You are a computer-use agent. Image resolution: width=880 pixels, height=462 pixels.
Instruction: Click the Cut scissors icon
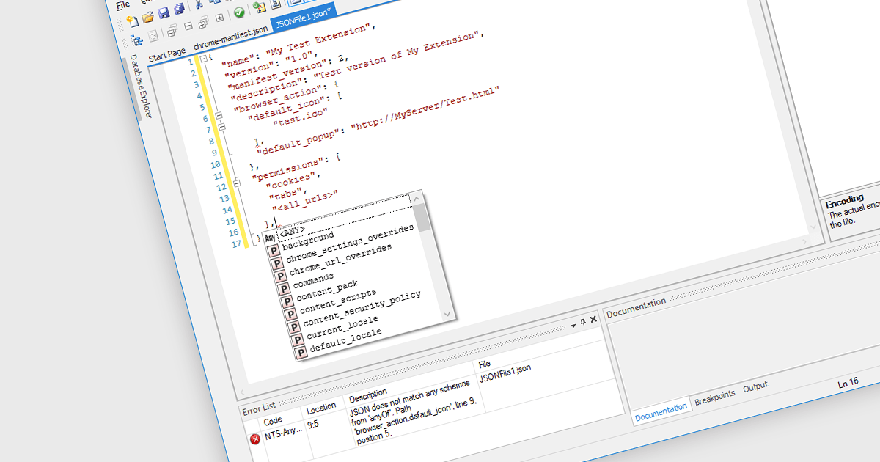tap(199, 5)
